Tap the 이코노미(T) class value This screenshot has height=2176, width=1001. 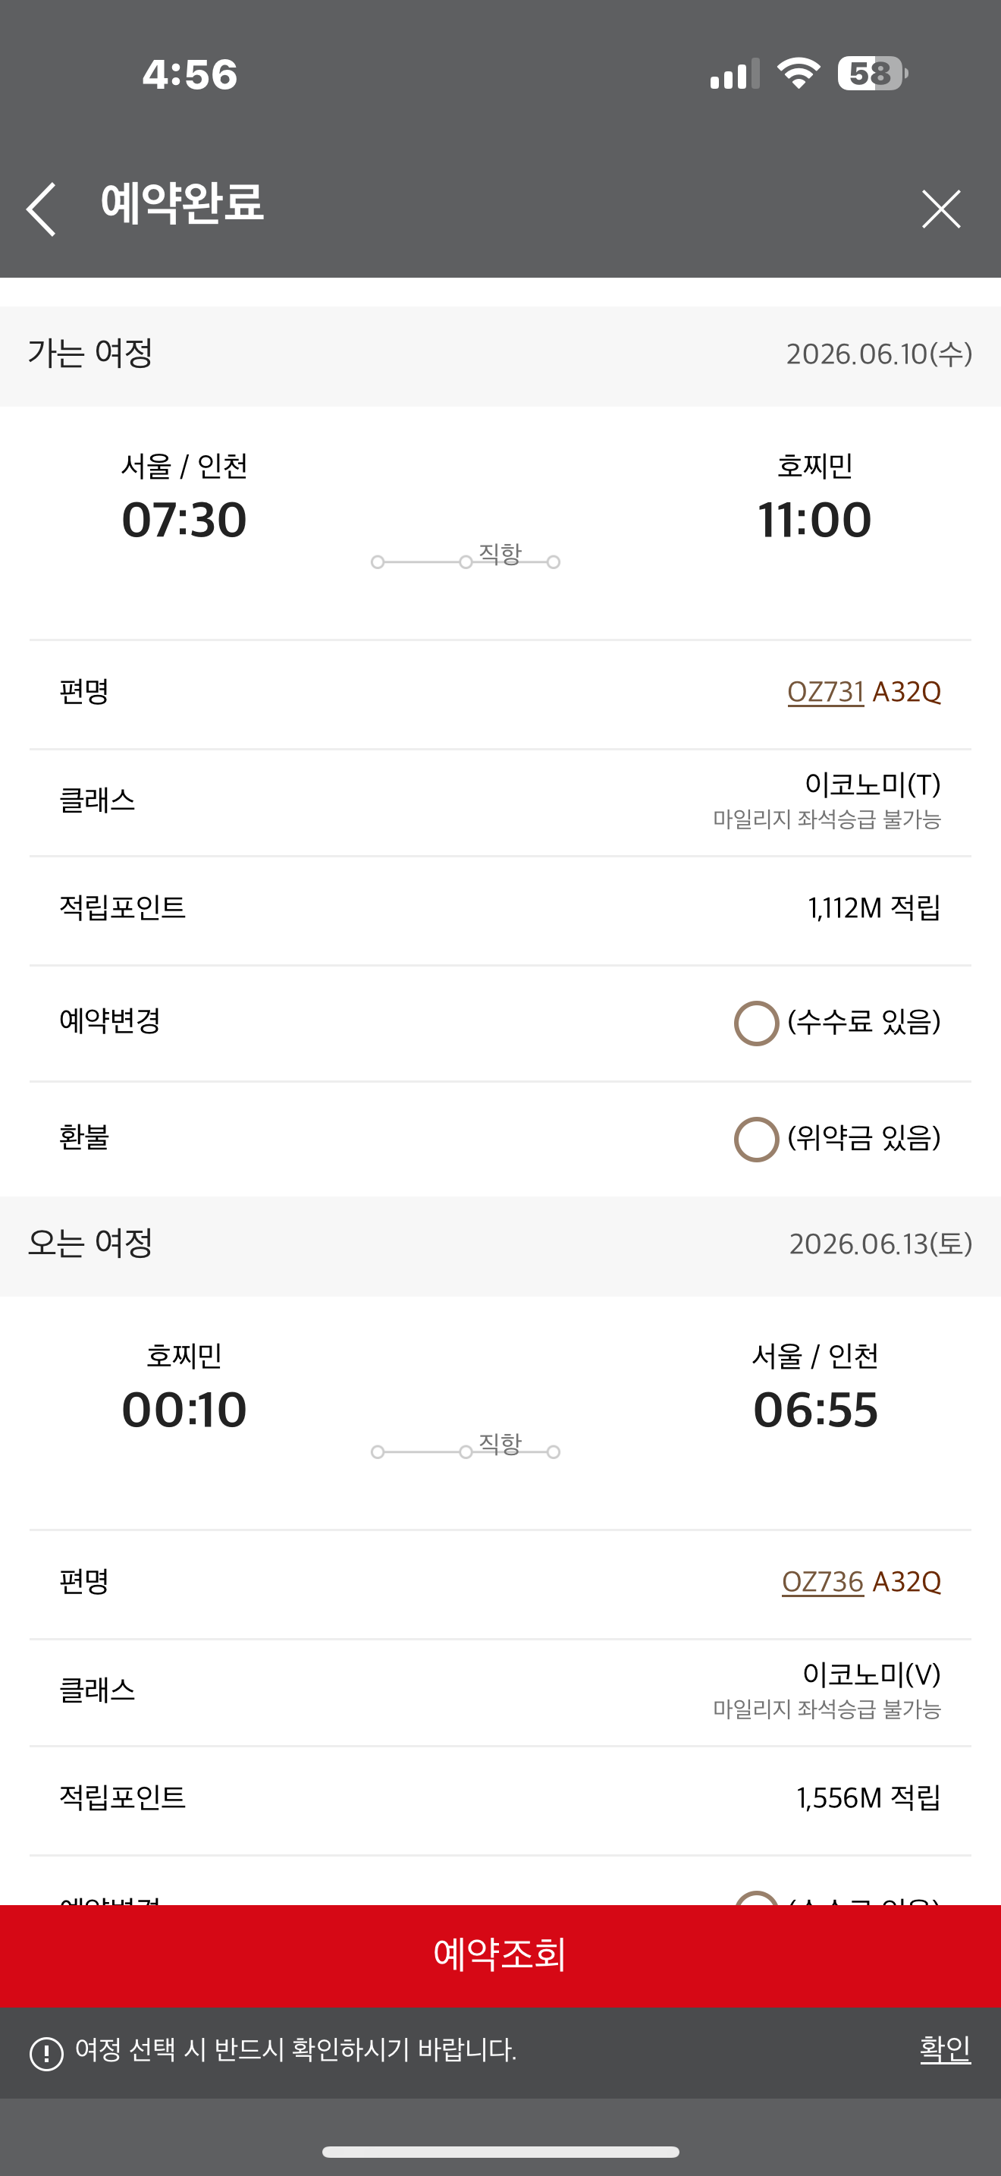tap(872, 785)
